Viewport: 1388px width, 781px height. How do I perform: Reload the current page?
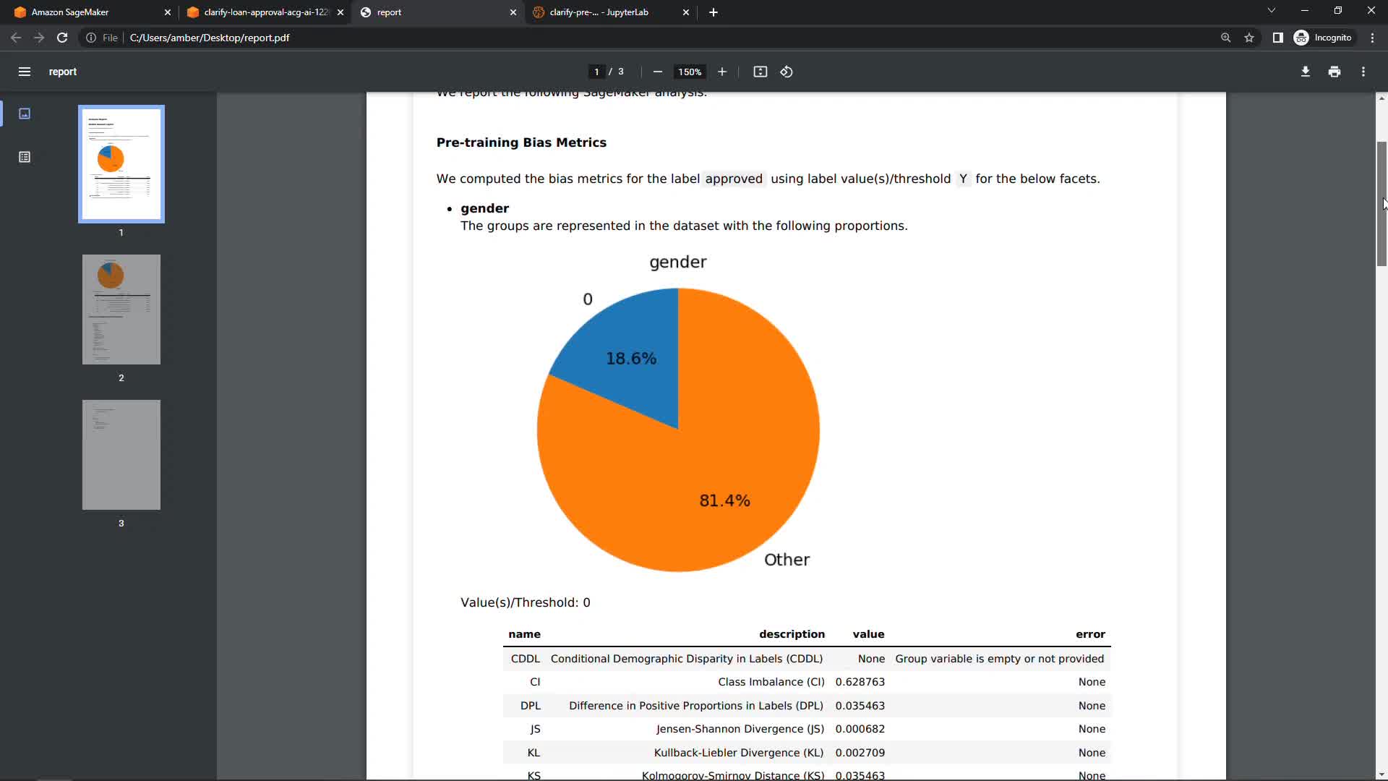(x=62, y=38)
